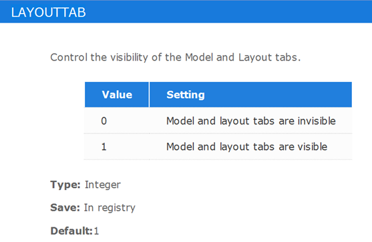The height and width of the screenshot is (242, 372).
Task: Select the Setting column header
Action: [x=250, y=95]
